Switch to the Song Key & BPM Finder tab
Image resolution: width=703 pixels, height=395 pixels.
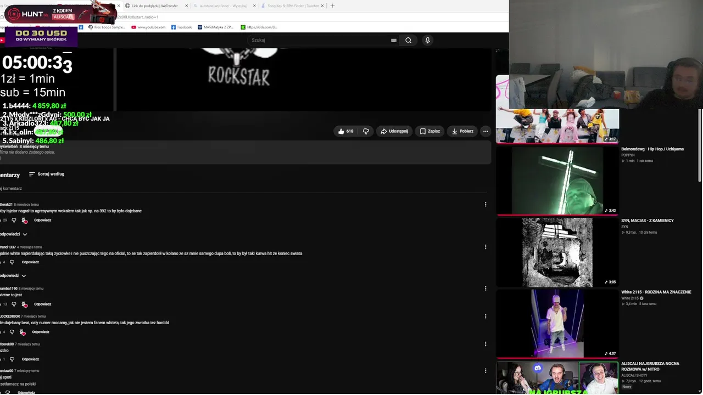[x=292, y=6]
